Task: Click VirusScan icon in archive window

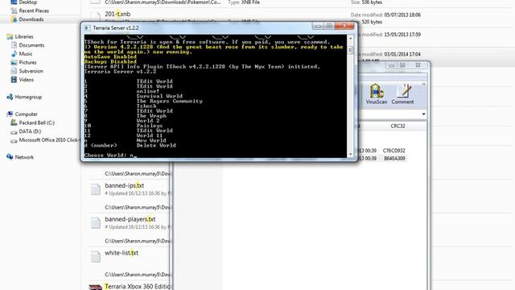Action: (x=377, y=94)
